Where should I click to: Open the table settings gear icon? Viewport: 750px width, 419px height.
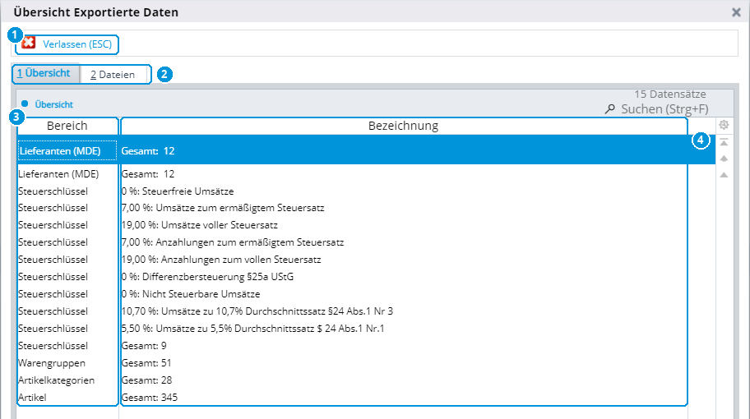[724, 125]
